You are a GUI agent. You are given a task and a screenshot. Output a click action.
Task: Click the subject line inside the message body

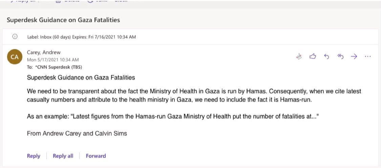coord(81,78)
